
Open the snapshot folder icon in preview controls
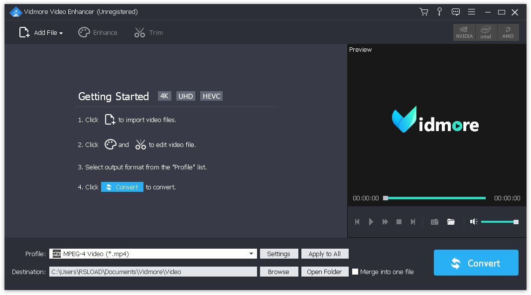[451, 222]
